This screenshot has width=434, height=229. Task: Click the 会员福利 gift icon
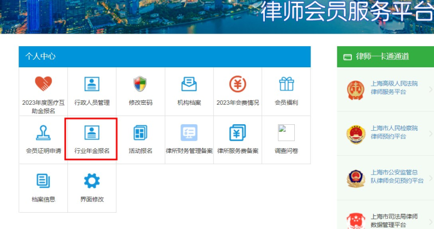pos(286,84)
